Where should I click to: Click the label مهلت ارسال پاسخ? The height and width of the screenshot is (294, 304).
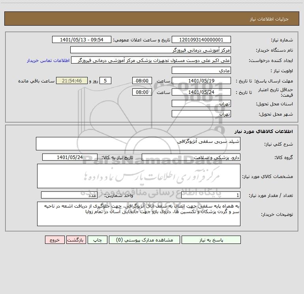[274, 81]
